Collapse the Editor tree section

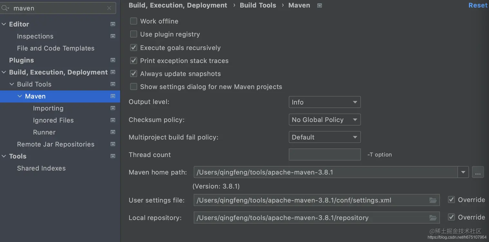click(4, 24)
